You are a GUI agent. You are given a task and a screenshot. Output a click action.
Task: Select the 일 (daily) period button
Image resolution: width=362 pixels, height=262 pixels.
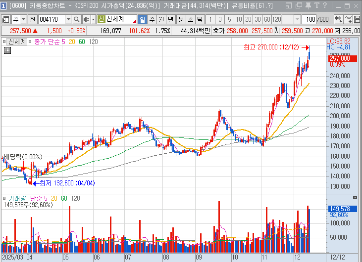click(x=142, y=19)
